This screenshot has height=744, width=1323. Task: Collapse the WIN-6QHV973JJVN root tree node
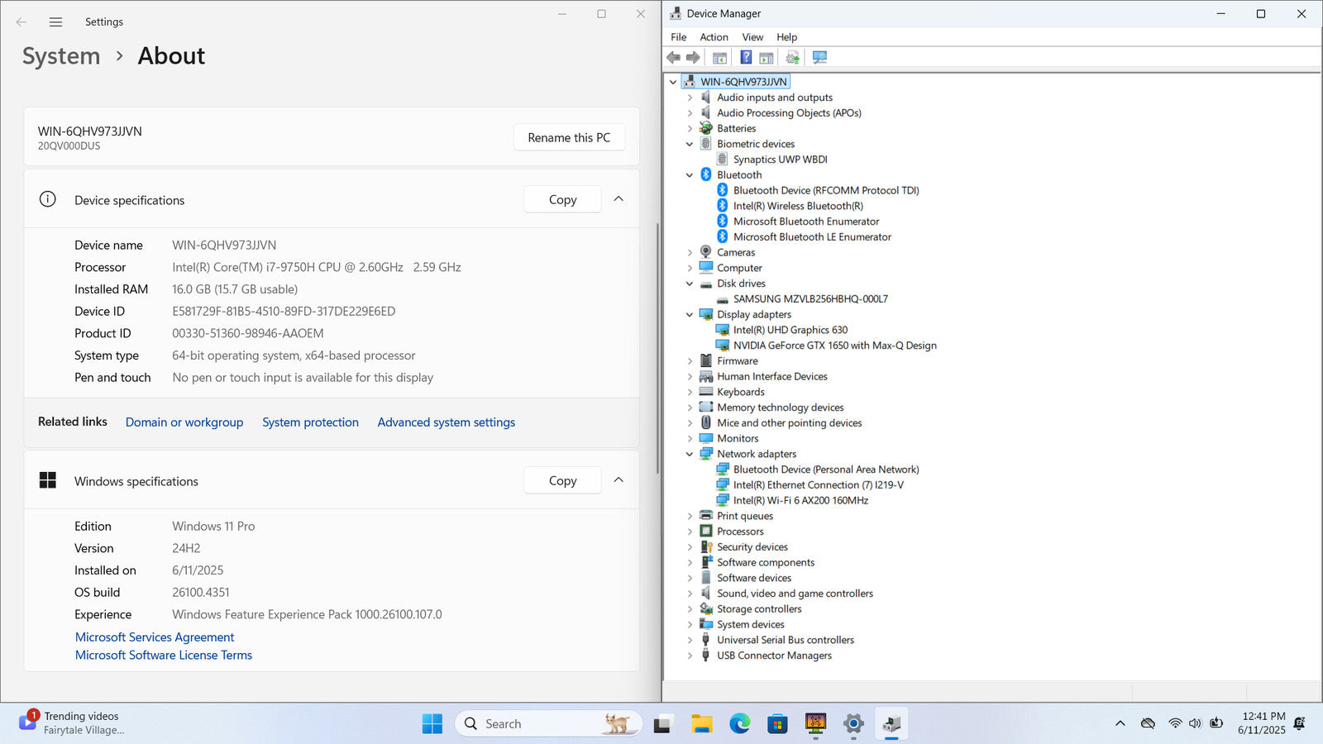[673, 82]
